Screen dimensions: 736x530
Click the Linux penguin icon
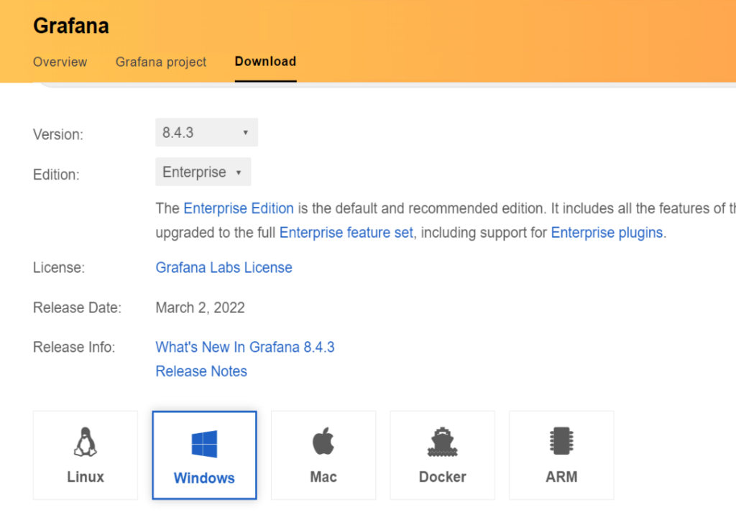86,442
